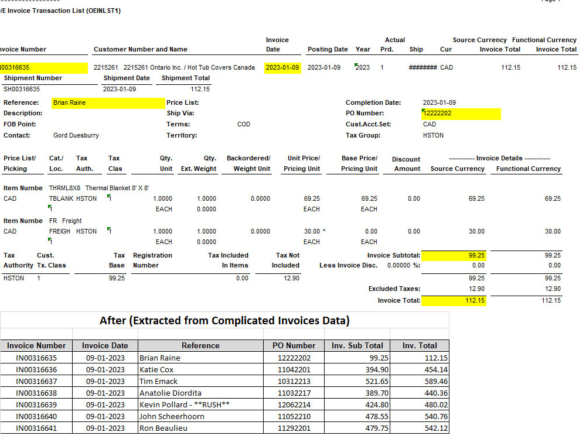Select the Freight unit price 30.00
Viewport: 586px width, 439px height.
312,231
